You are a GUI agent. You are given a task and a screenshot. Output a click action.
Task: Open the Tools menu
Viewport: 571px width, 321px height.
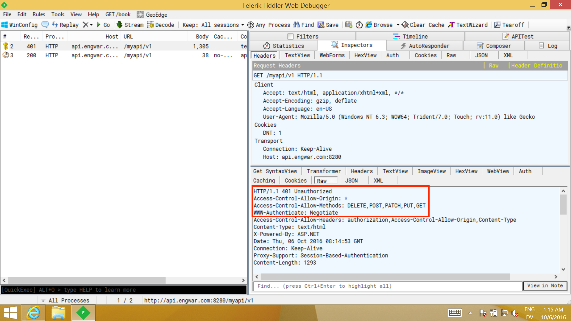coord(58,15)
